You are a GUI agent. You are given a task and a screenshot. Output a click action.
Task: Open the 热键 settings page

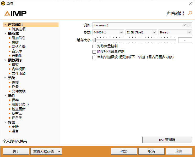click(x=15, y=42)
